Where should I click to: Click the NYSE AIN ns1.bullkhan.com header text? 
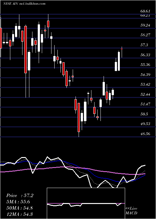(x=24, y=4)
